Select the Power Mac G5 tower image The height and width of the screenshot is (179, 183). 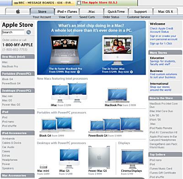99,157
